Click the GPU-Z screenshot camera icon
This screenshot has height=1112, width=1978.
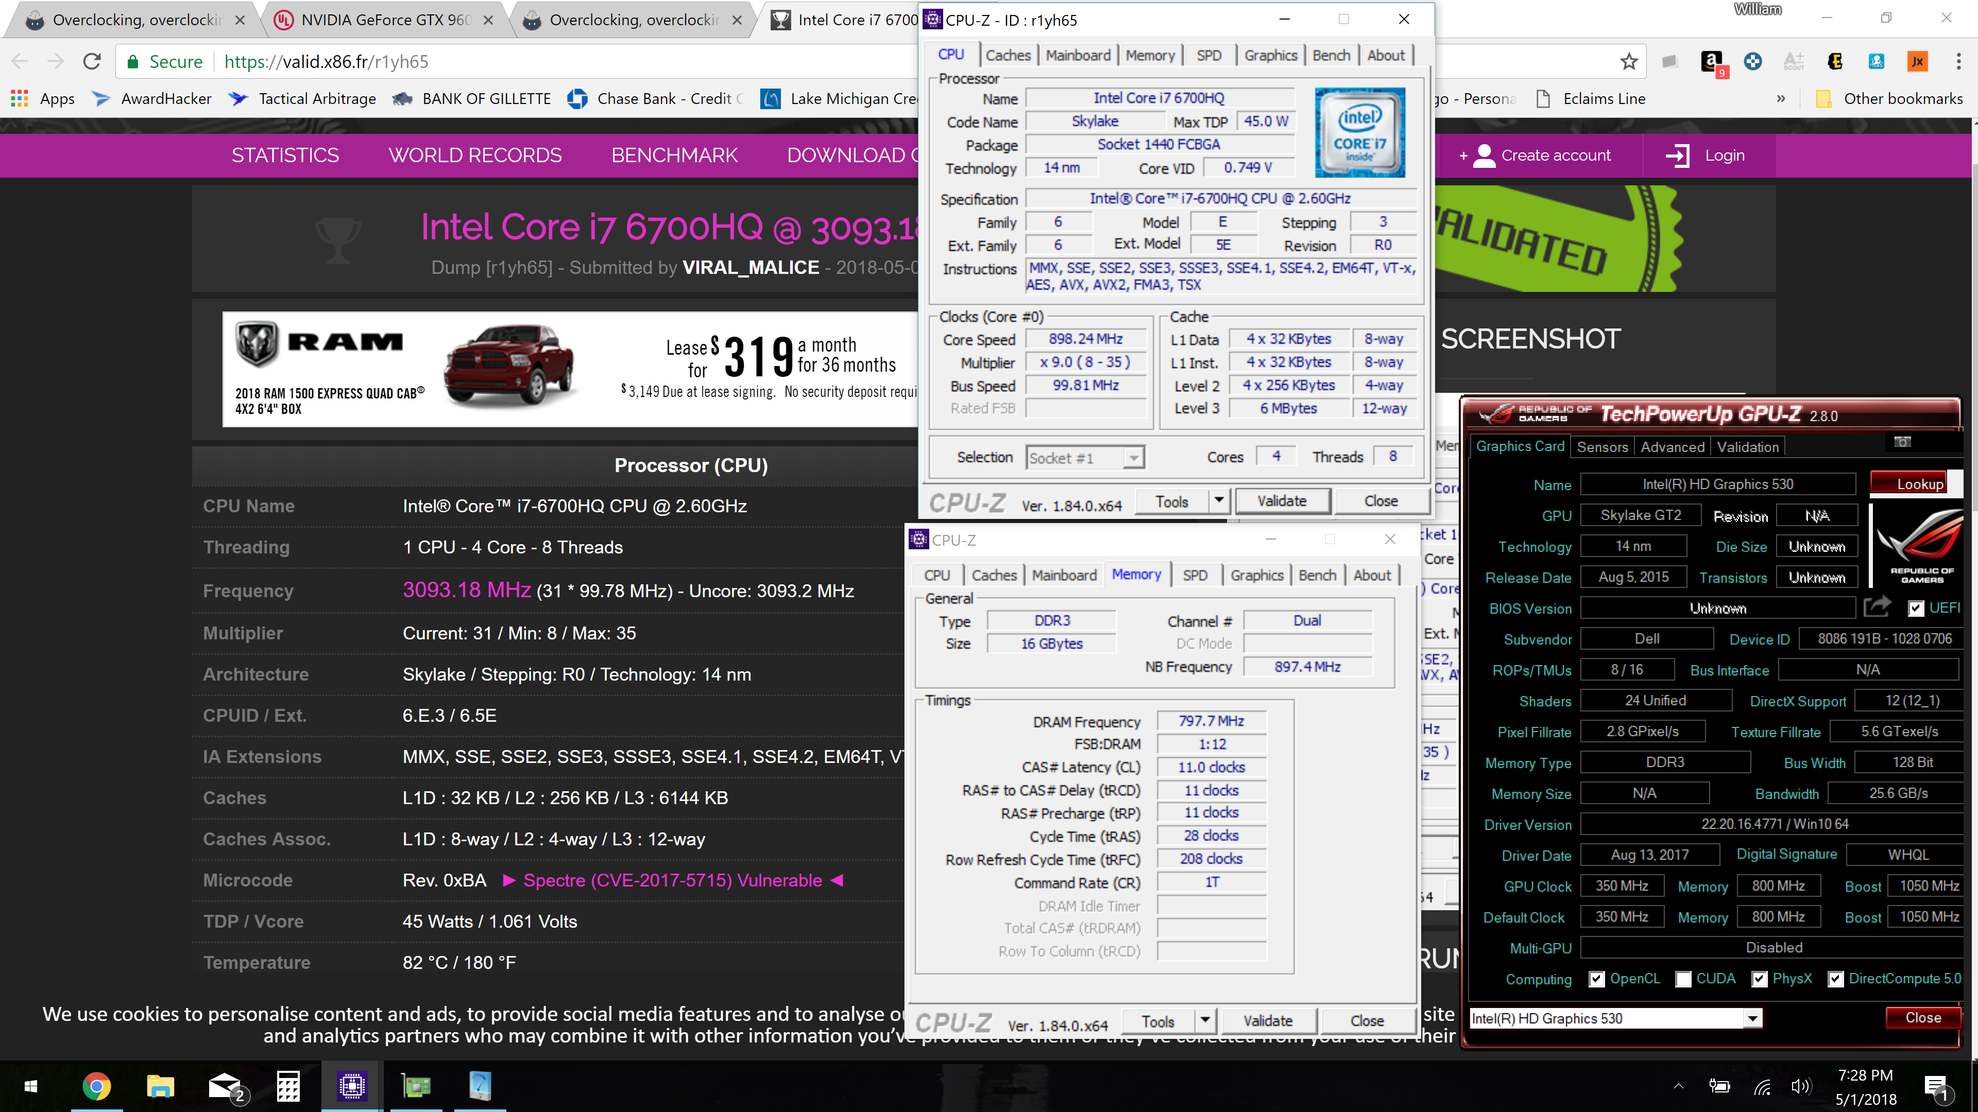1901,442
